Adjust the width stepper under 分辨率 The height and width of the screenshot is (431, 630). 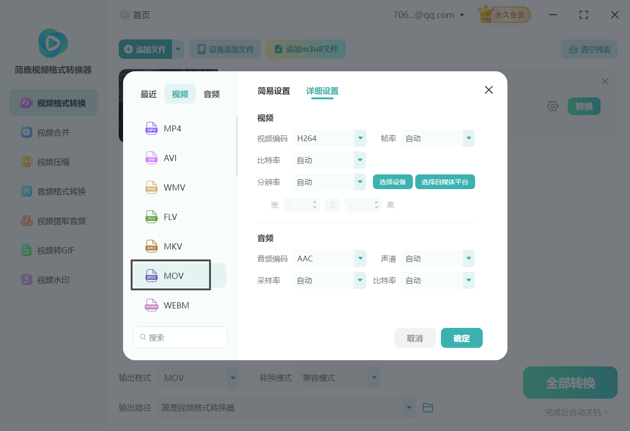[315, 204]
